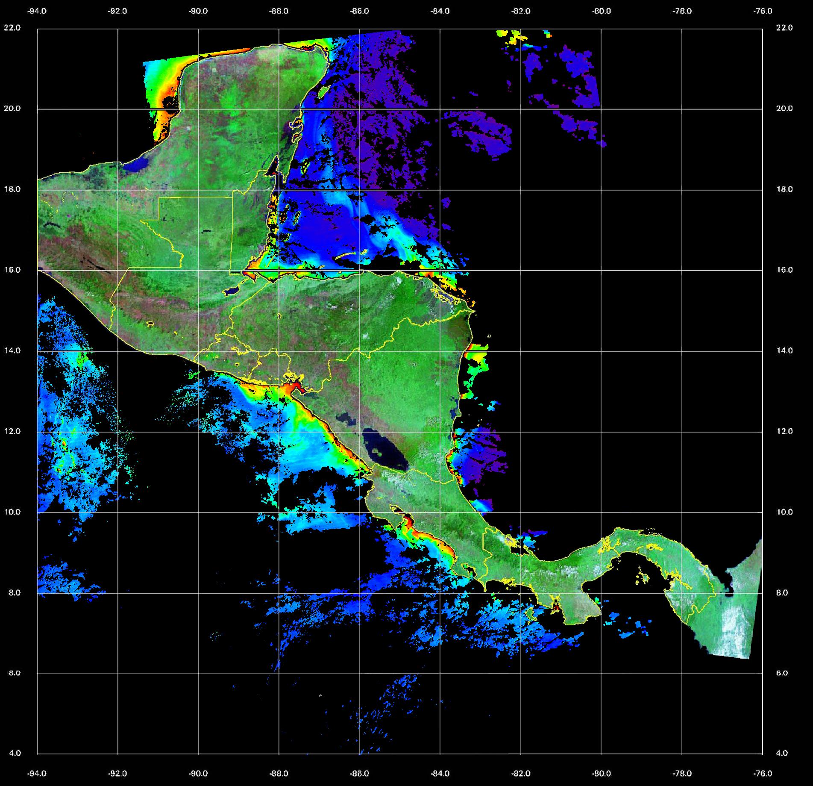The height and width of the screenshot is (786, 813).
Task: Click the grid intersection at -80.0, 20.0
Action: coord(601,109)
